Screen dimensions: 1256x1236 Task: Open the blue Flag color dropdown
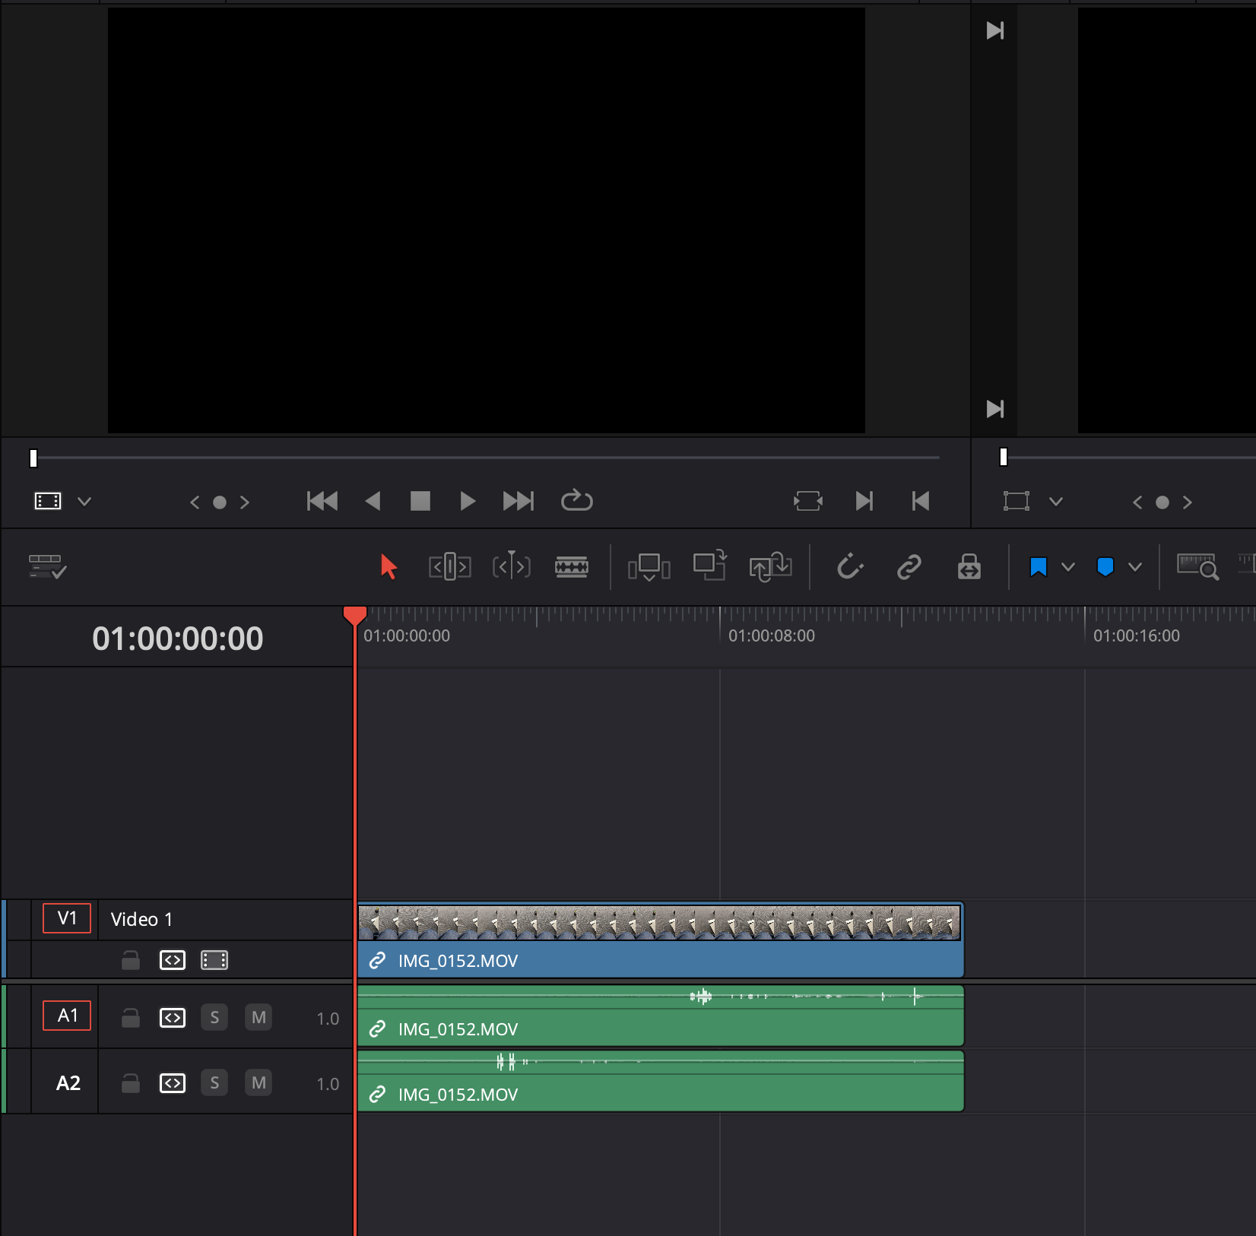pyautogui.click(x=1068, y=567)
